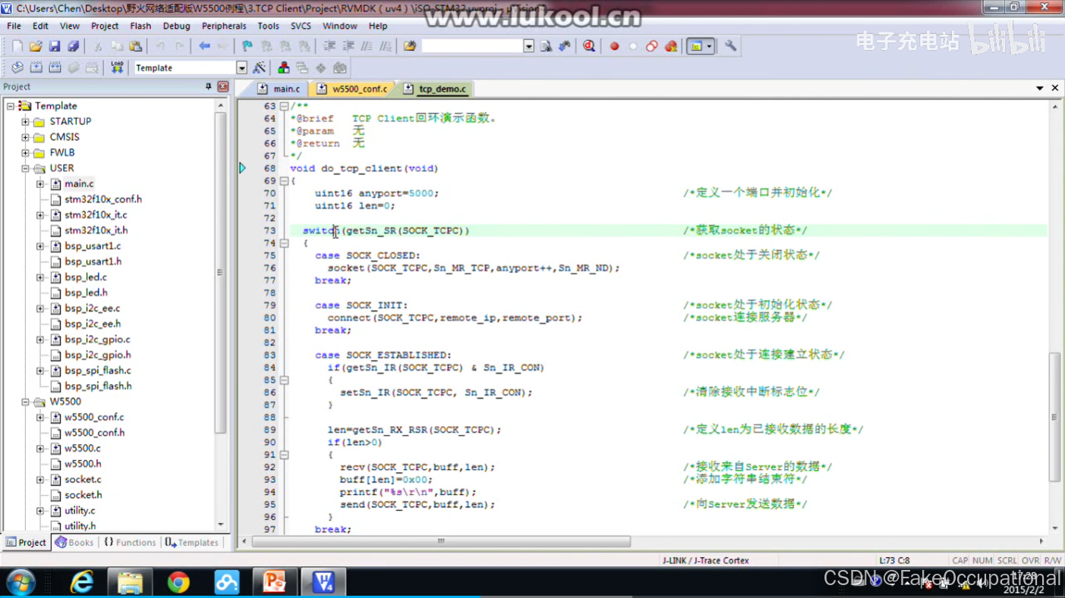Pin the Project panel with the pushpin icon
The width and height of the screenshot is (1065, 598).
209,86
